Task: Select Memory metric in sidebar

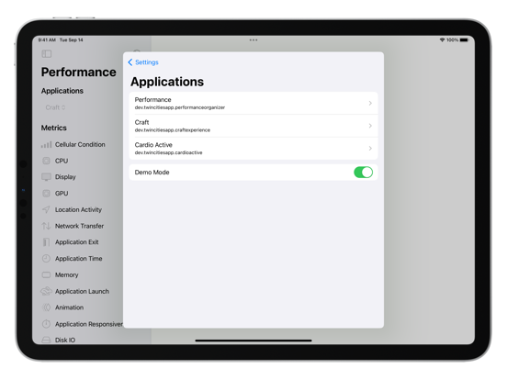Action: 67,275
